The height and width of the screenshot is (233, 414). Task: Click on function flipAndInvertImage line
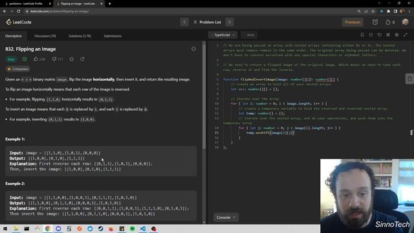coord(281,79)
